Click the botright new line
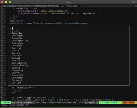The width and height of the screenshot is (137, 108). [16, 21]
